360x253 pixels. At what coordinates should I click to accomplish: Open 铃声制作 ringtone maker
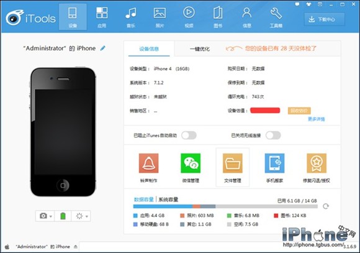coord(148,168)
